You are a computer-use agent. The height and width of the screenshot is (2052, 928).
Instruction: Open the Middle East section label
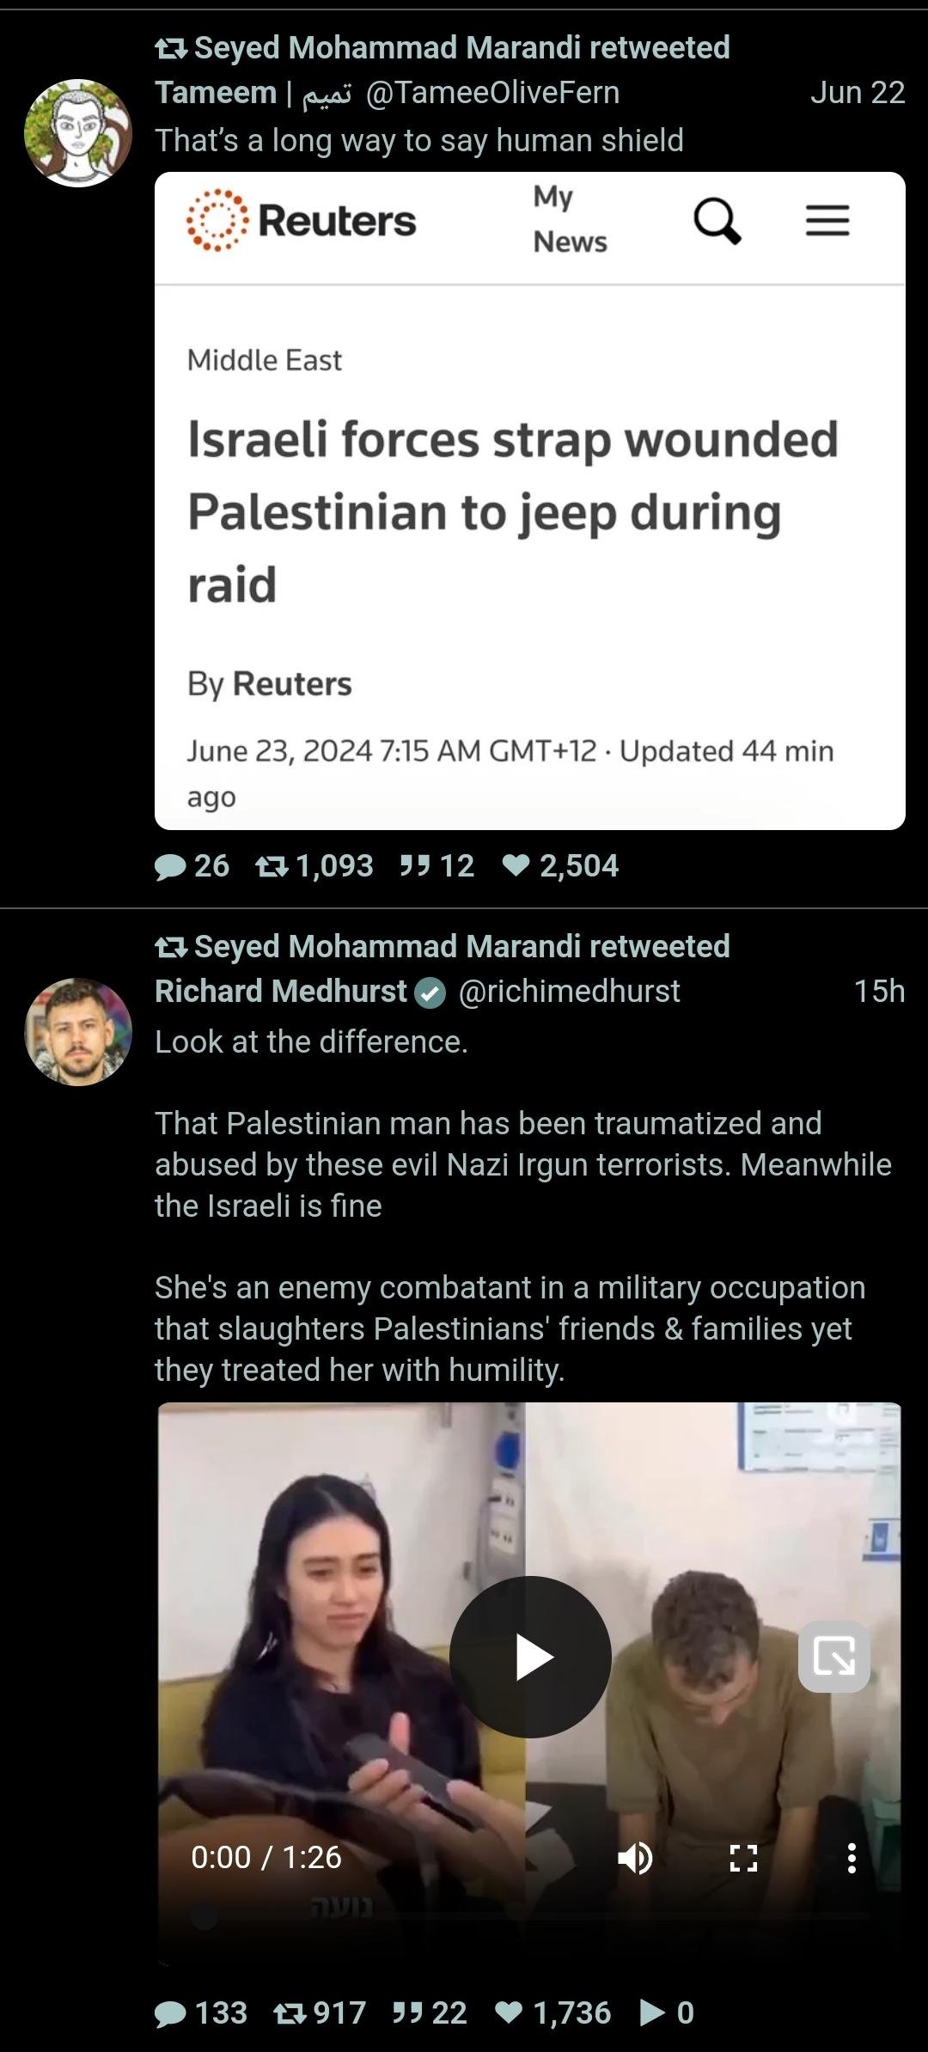point(265,360)
